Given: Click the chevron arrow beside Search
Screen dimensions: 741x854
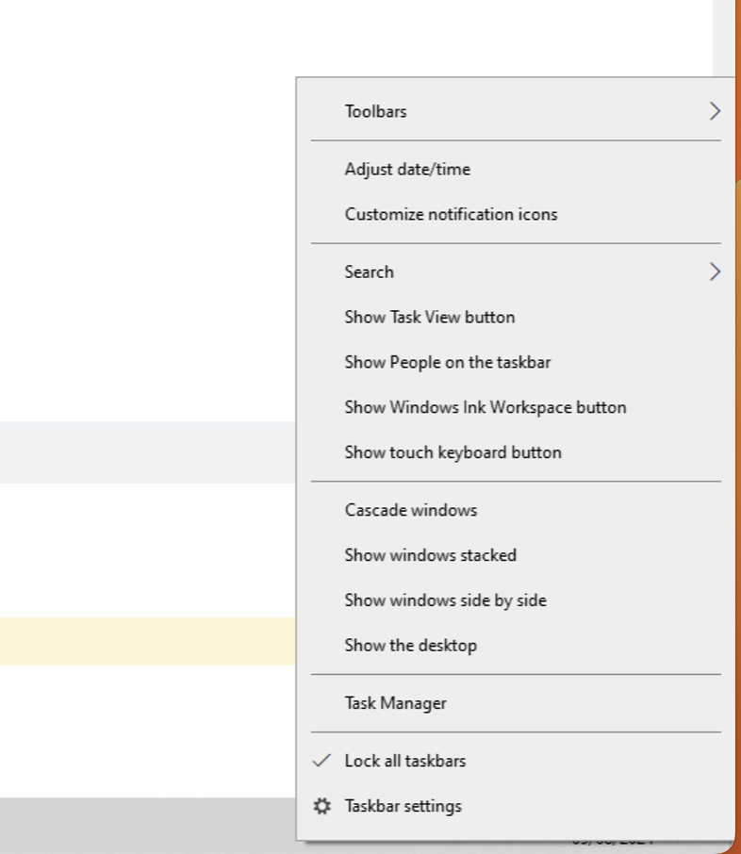Looking at the screenshot, I should click(716, 271).
